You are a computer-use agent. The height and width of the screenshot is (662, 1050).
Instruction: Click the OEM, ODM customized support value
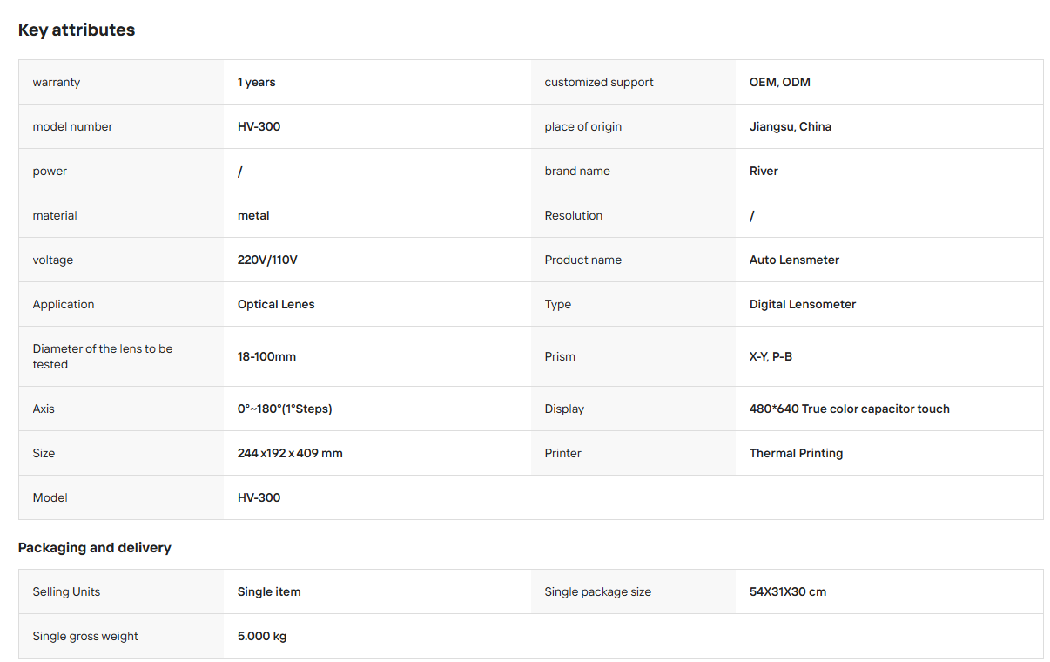click(x=780, y=82)
